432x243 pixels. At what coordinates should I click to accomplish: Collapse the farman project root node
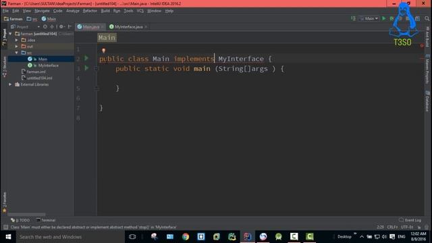pos(10,34)
